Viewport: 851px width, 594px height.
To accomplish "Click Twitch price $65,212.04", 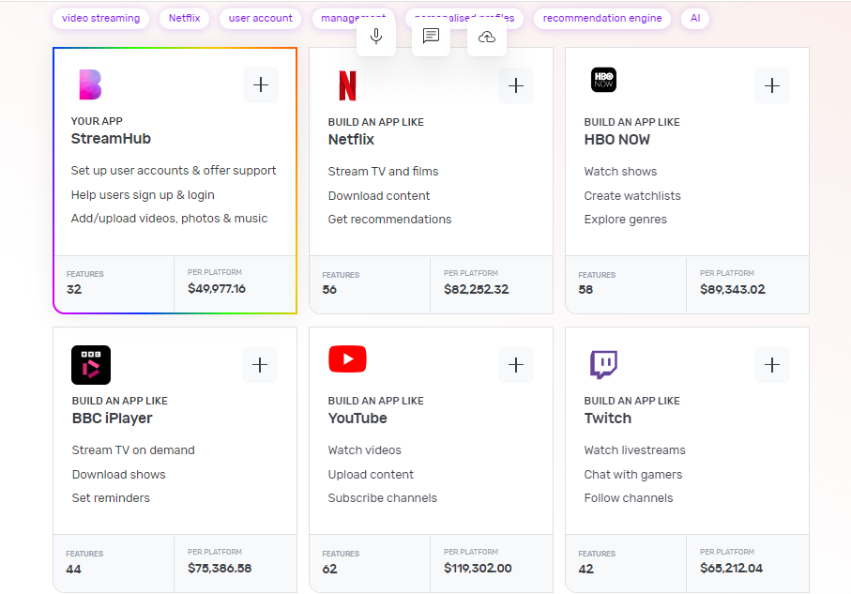I will [x=731, y=569].
